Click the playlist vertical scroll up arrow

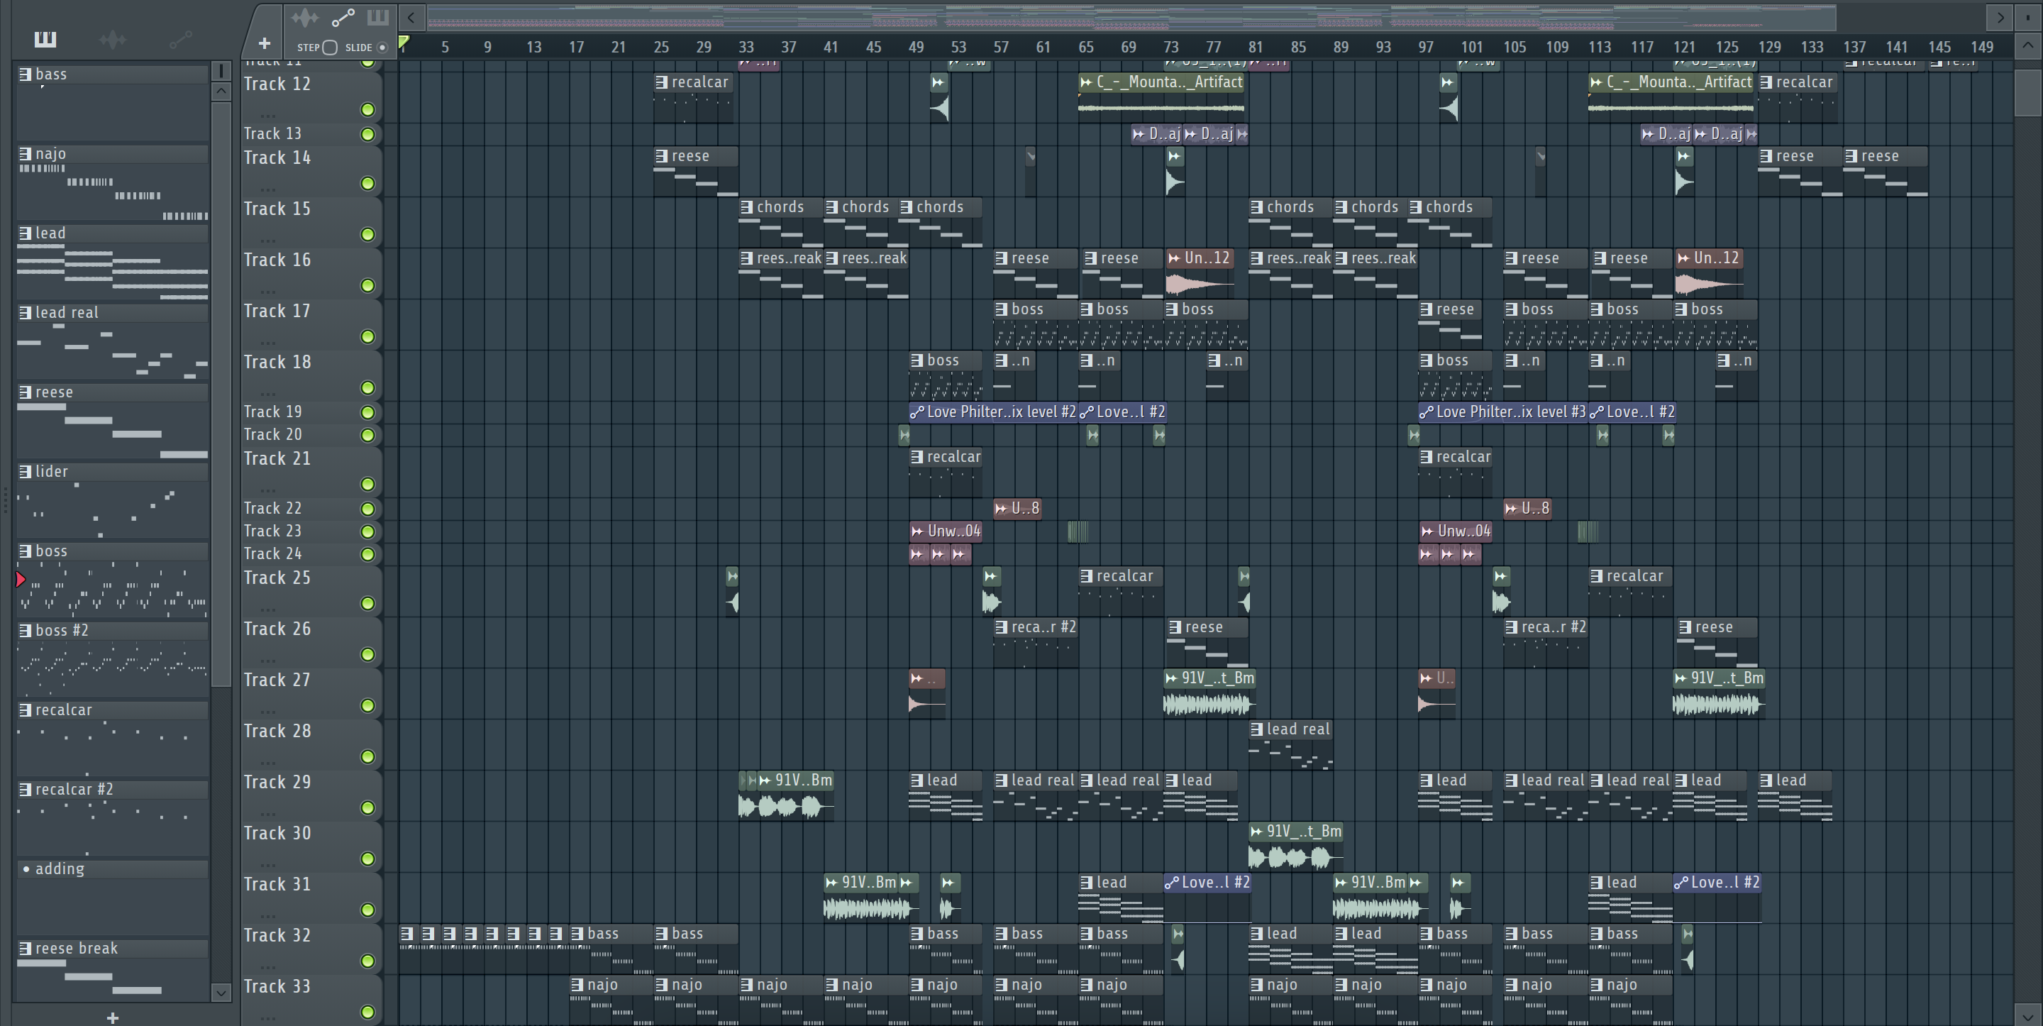pyautogui.click(x=2028, y=45)
